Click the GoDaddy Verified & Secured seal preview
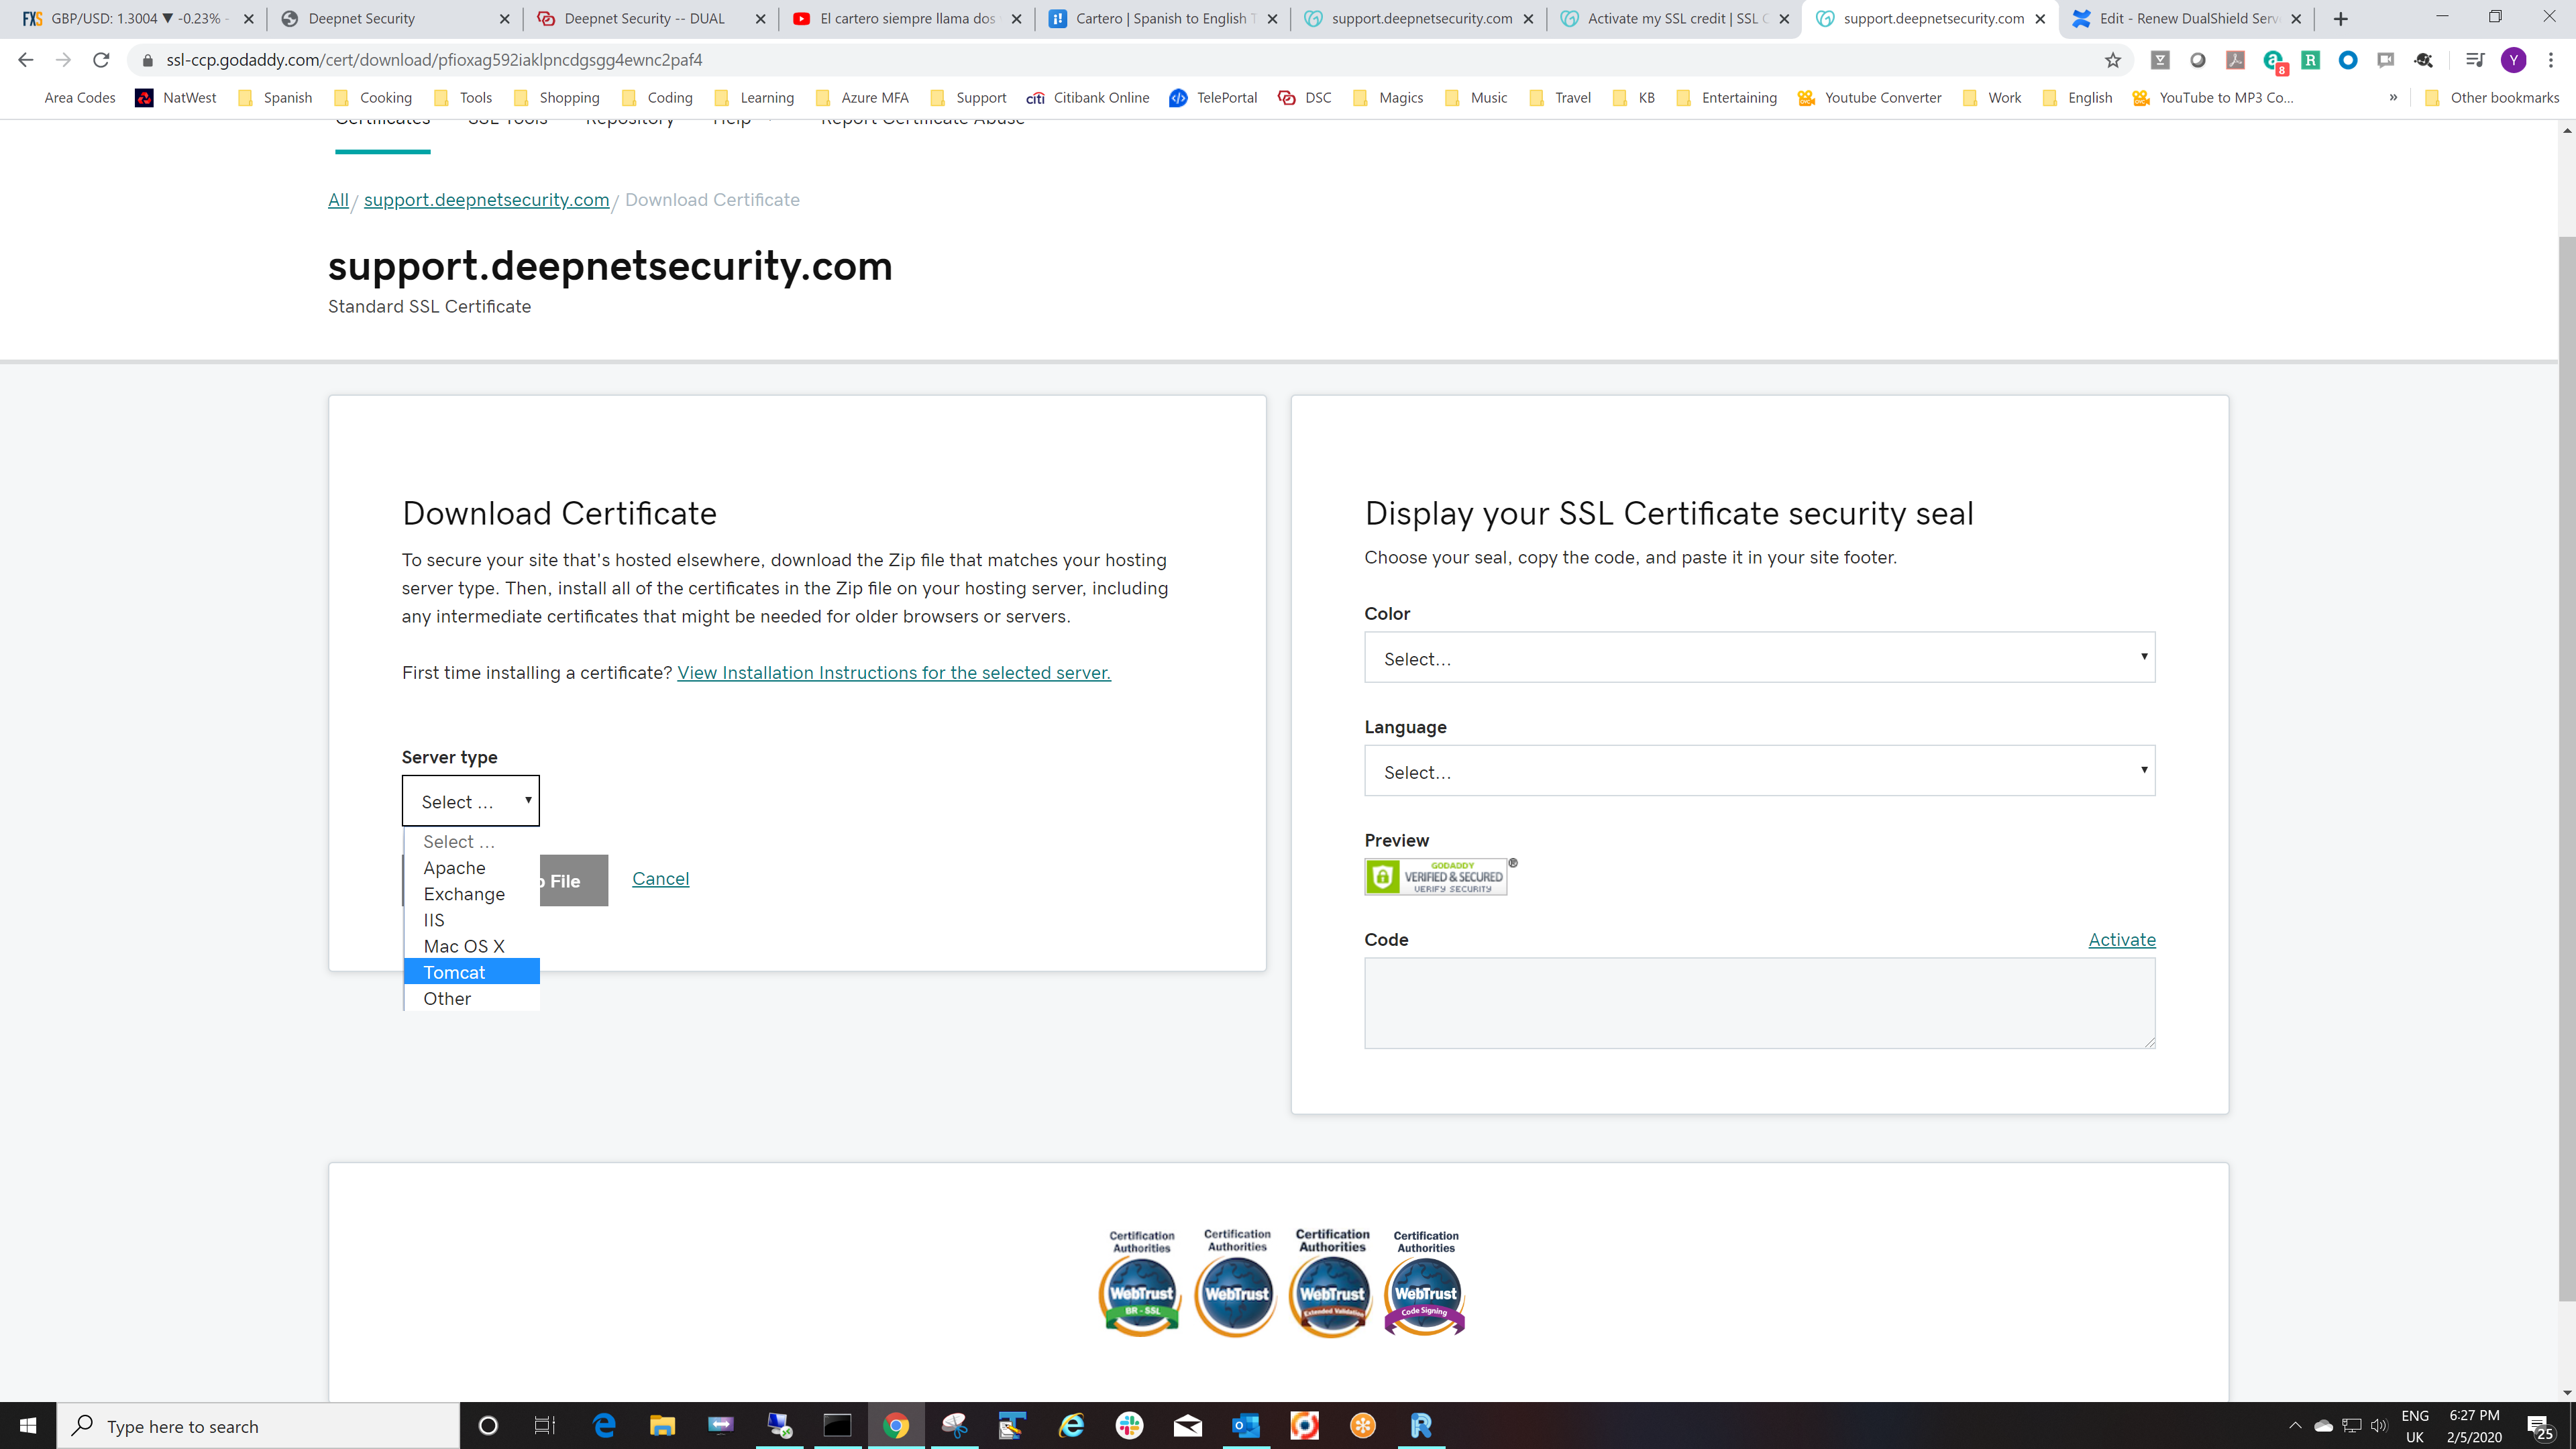 1436,877
